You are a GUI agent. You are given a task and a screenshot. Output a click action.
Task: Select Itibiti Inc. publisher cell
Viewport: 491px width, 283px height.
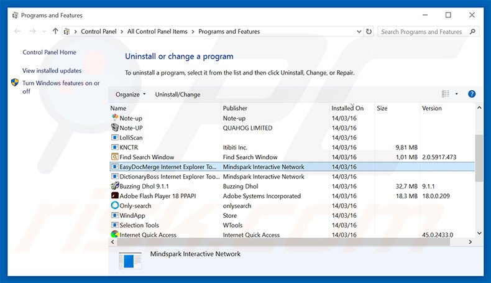[235, 147]
